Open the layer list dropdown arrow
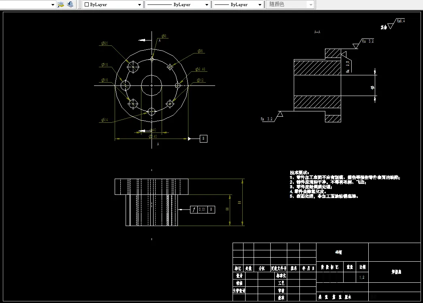Image resolution: width=423 pixels, height=303 pixels. pos(53,4)
